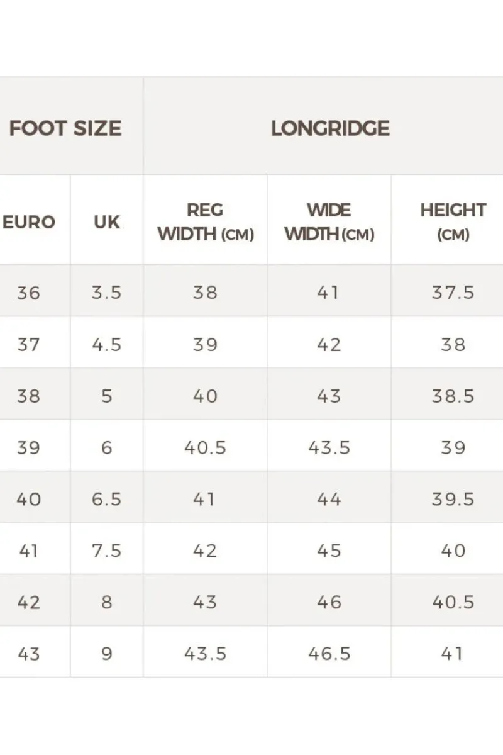Viewport: 503px width, 755px height.
Task: Click the REG WIDTH (CM) column header
Action: (205, 222)
